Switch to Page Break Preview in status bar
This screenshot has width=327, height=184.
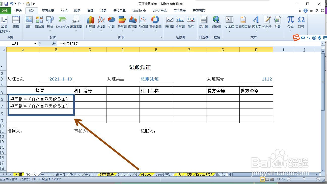click(272, 179)
